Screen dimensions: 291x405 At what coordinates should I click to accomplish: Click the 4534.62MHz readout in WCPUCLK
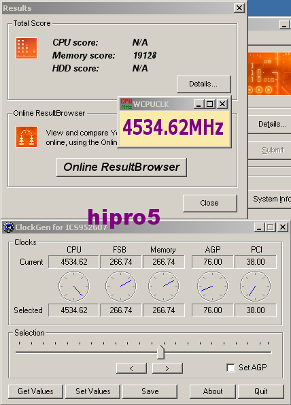[173, 127]
